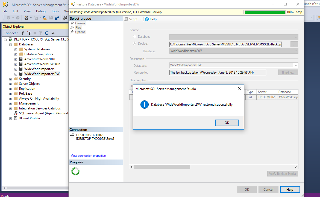Open the Tools menu

(x=55, y=11)
